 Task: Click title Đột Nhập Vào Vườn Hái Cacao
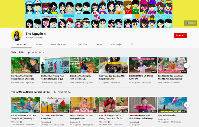(22, 77)
